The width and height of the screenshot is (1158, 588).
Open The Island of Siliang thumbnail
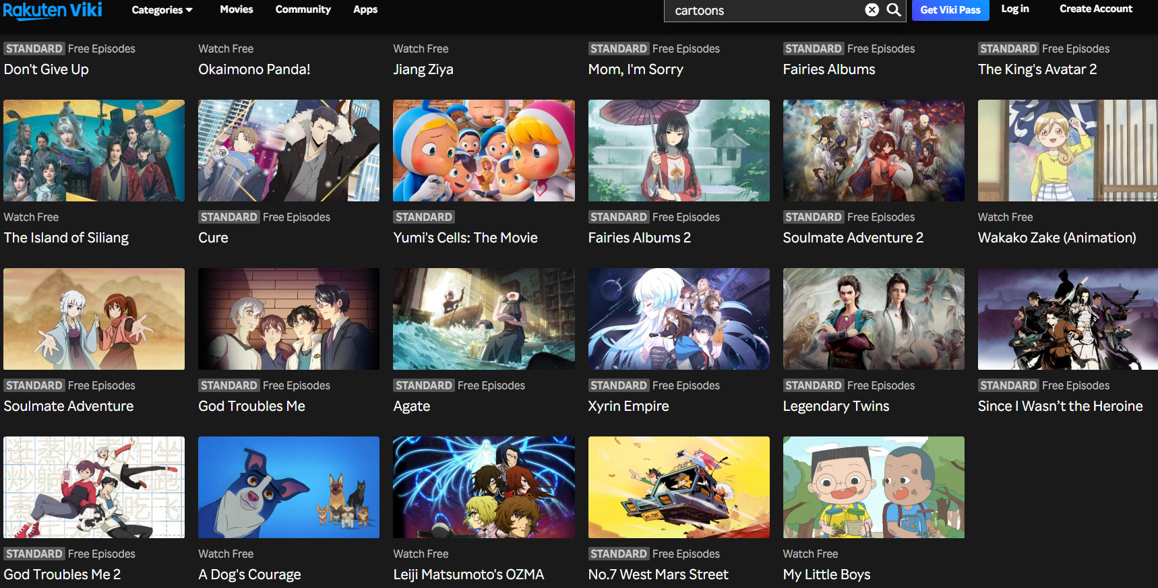[94, 150]
